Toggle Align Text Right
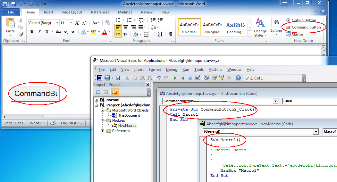The image size is (337, 182). click(x=133, y=27)
